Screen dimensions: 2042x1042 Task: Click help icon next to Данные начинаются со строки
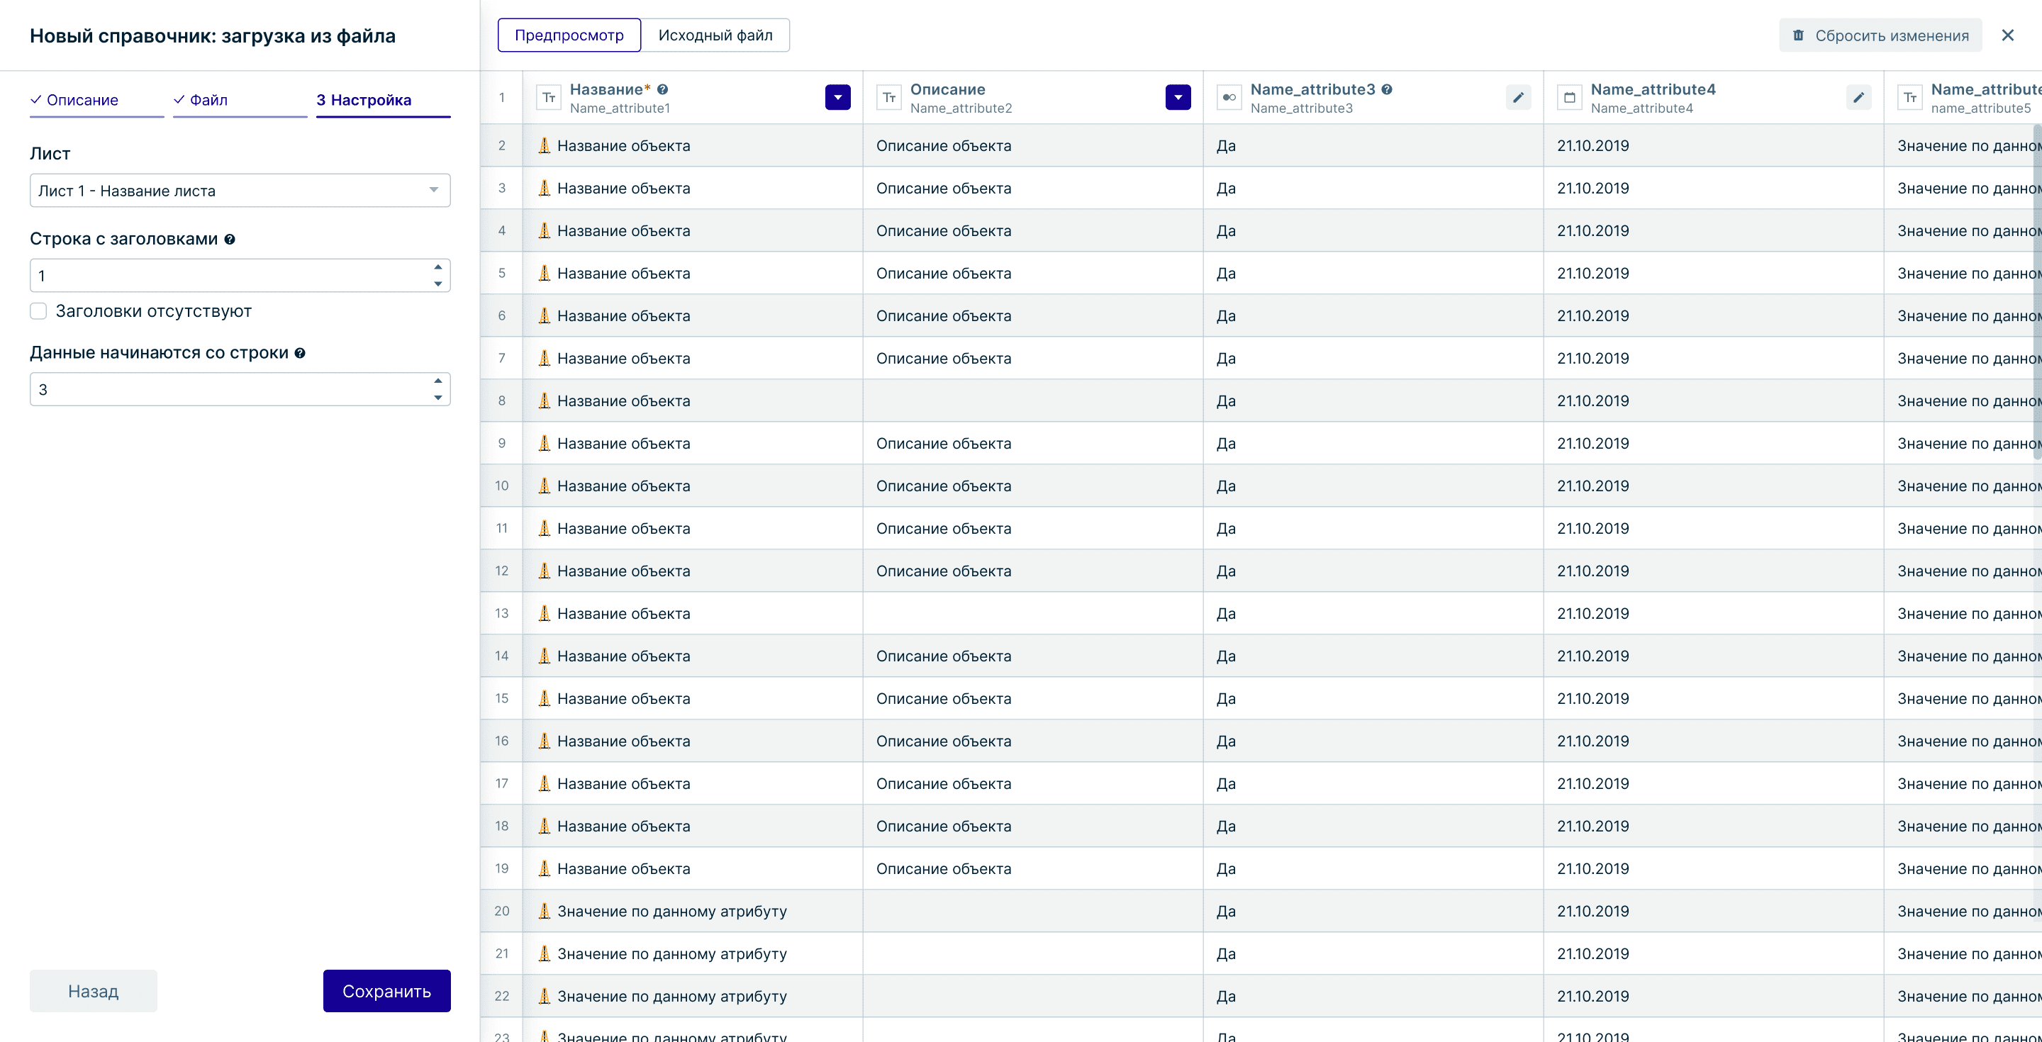[300, 354]
